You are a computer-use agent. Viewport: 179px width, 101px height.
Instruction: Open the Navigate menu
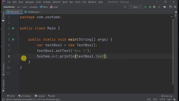coord(30,2)
